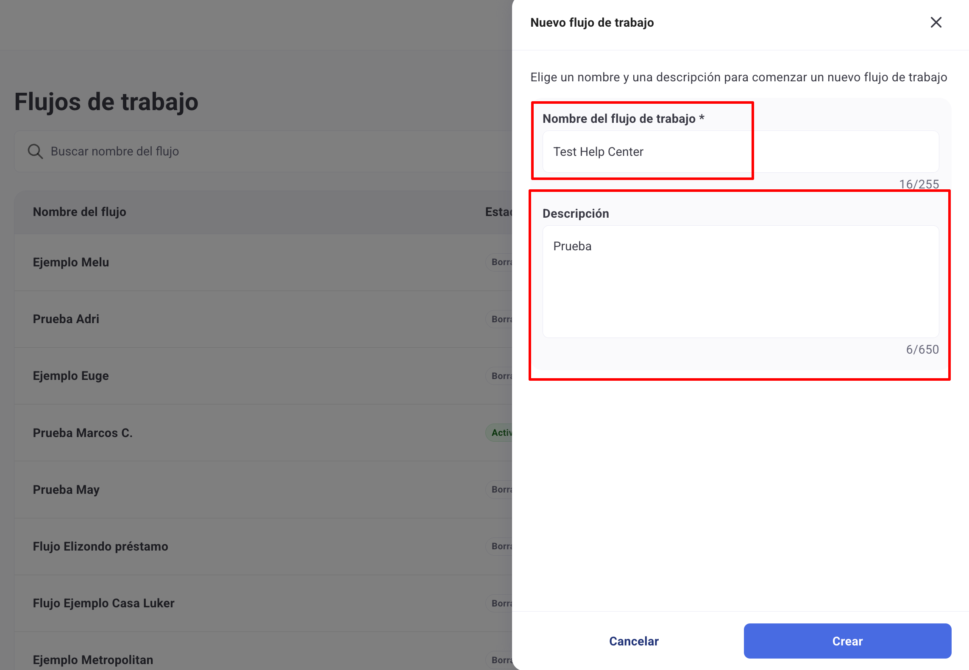Screen dimensions: 969x670
Task: Open the Flujo Elizondo préstamo workflow
Action: pos(100,546)
